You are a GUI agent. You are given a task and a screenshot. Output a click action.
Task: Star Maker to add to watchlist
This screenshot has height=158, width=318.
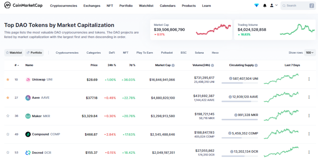click(8, 116)
